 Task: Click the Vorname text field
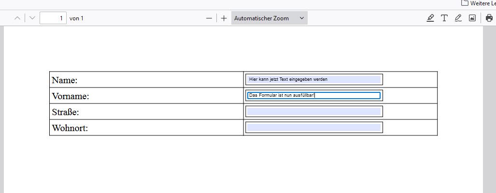point(314,95)
